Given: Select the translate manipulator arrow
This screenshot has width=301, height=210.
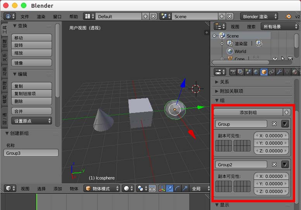Looking at the screenshot, I should [170, 189].
